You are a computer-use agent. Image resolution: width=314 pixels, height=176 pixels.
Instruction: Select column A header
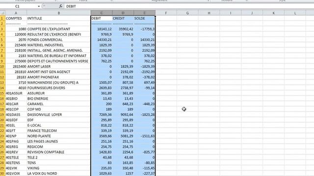pyautogui.click(x=16, y=13)
